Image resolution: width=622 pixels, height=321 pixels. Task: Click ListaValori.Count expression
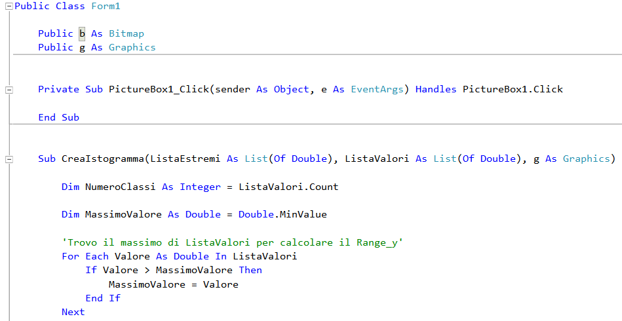(x=288, y=187)
